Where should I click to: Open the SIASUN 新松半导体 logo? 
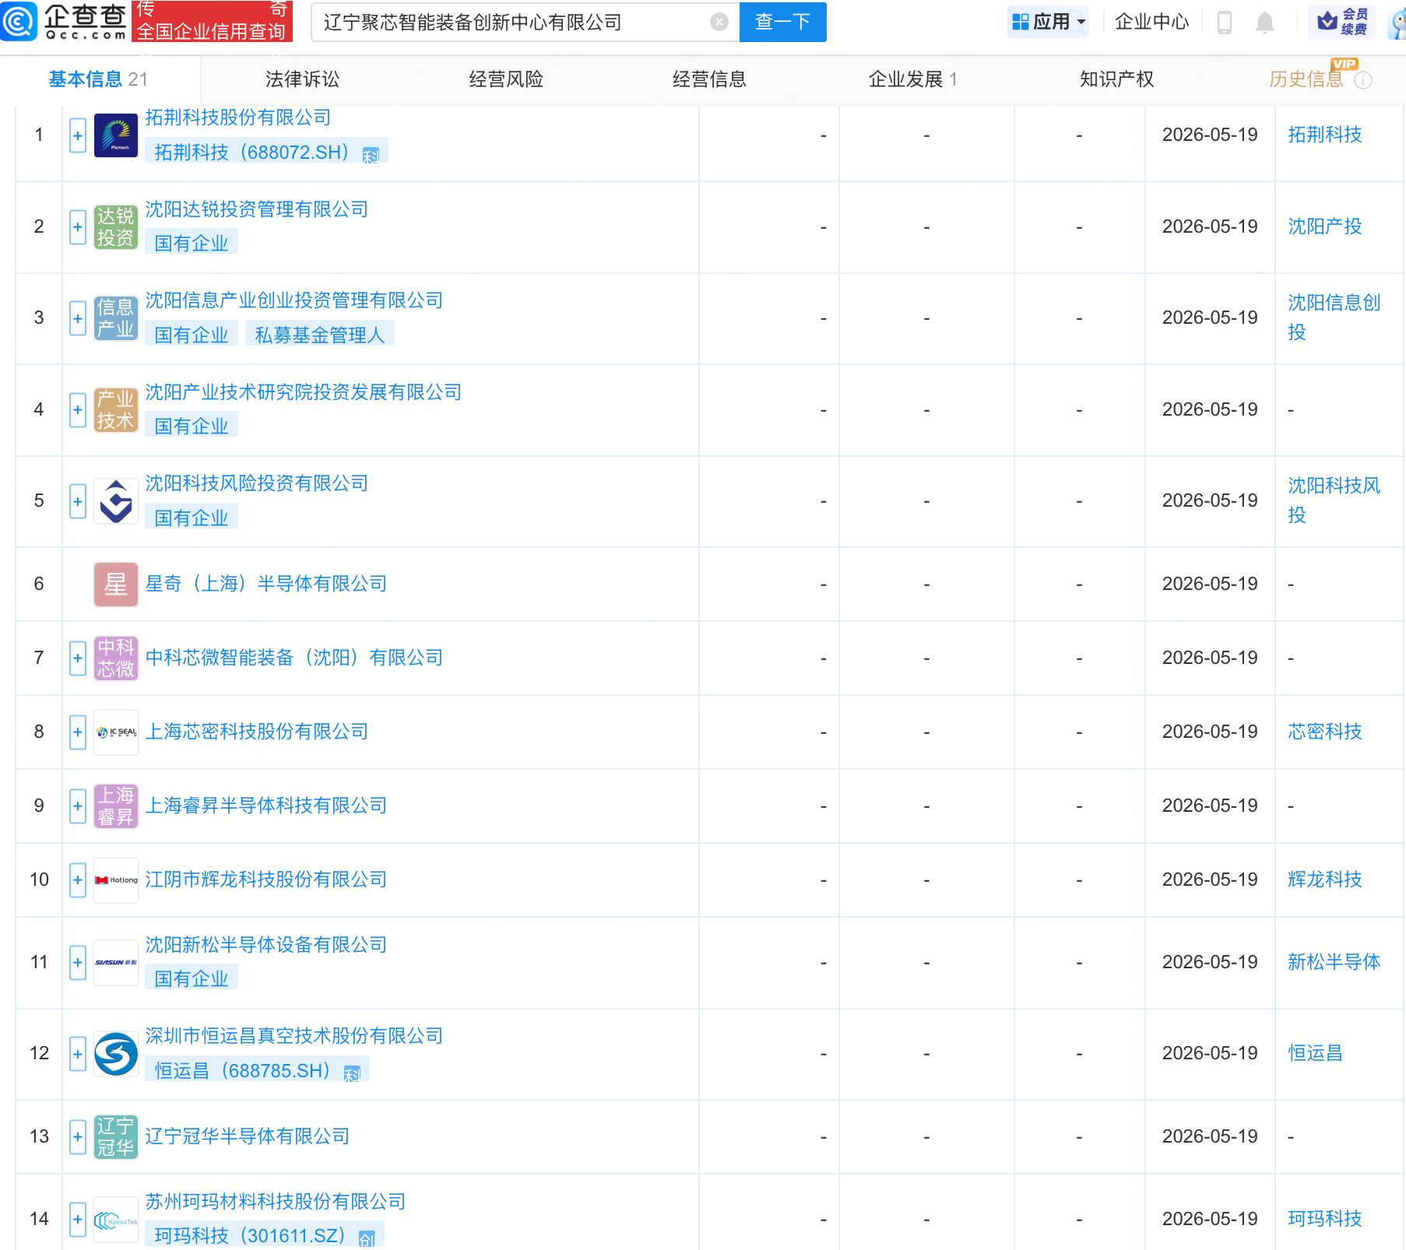coord(116,963)
